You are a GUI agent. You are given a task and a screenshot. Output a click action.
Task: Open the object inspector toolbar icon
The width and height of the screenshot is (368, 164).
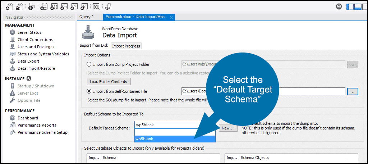(31, 6)
